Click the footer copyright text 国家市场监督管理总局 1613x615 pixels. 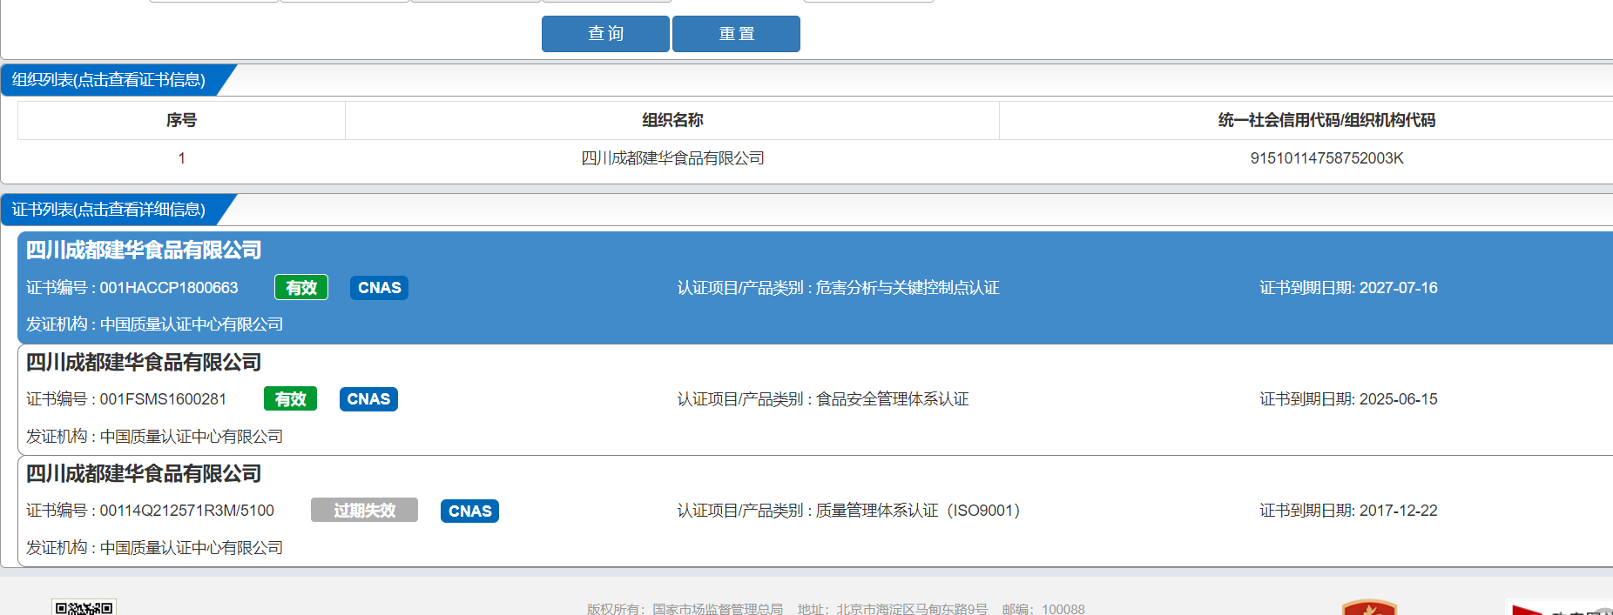pos(718,609)
